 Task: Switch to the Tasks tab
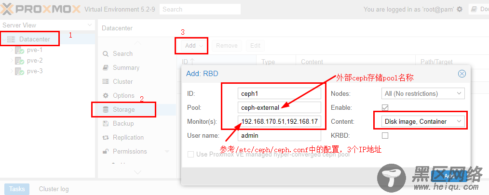[x=17, y=189]
